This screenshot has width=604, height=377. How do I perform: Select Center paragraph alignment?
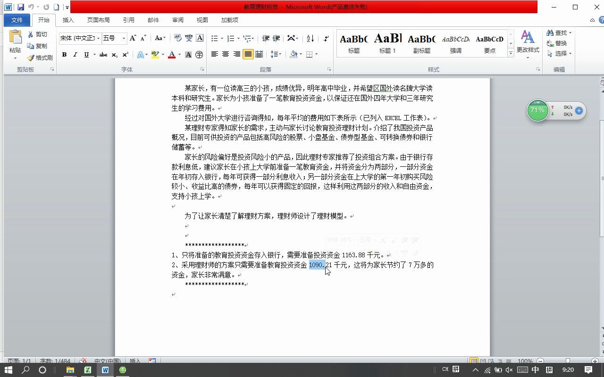tap(226, 54)
